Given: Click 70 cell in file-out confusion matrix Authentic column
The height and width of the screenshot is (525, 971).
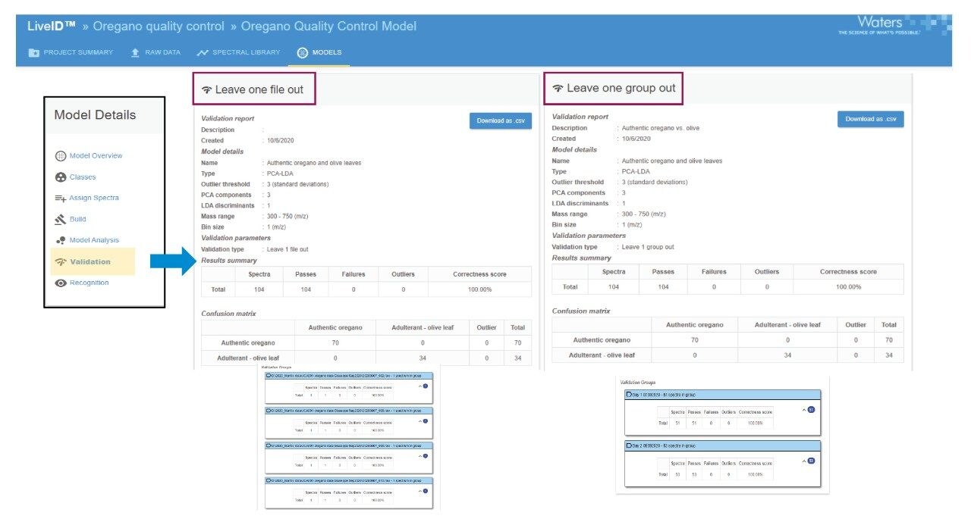Looking at the screenshot, I should point(335,343).
